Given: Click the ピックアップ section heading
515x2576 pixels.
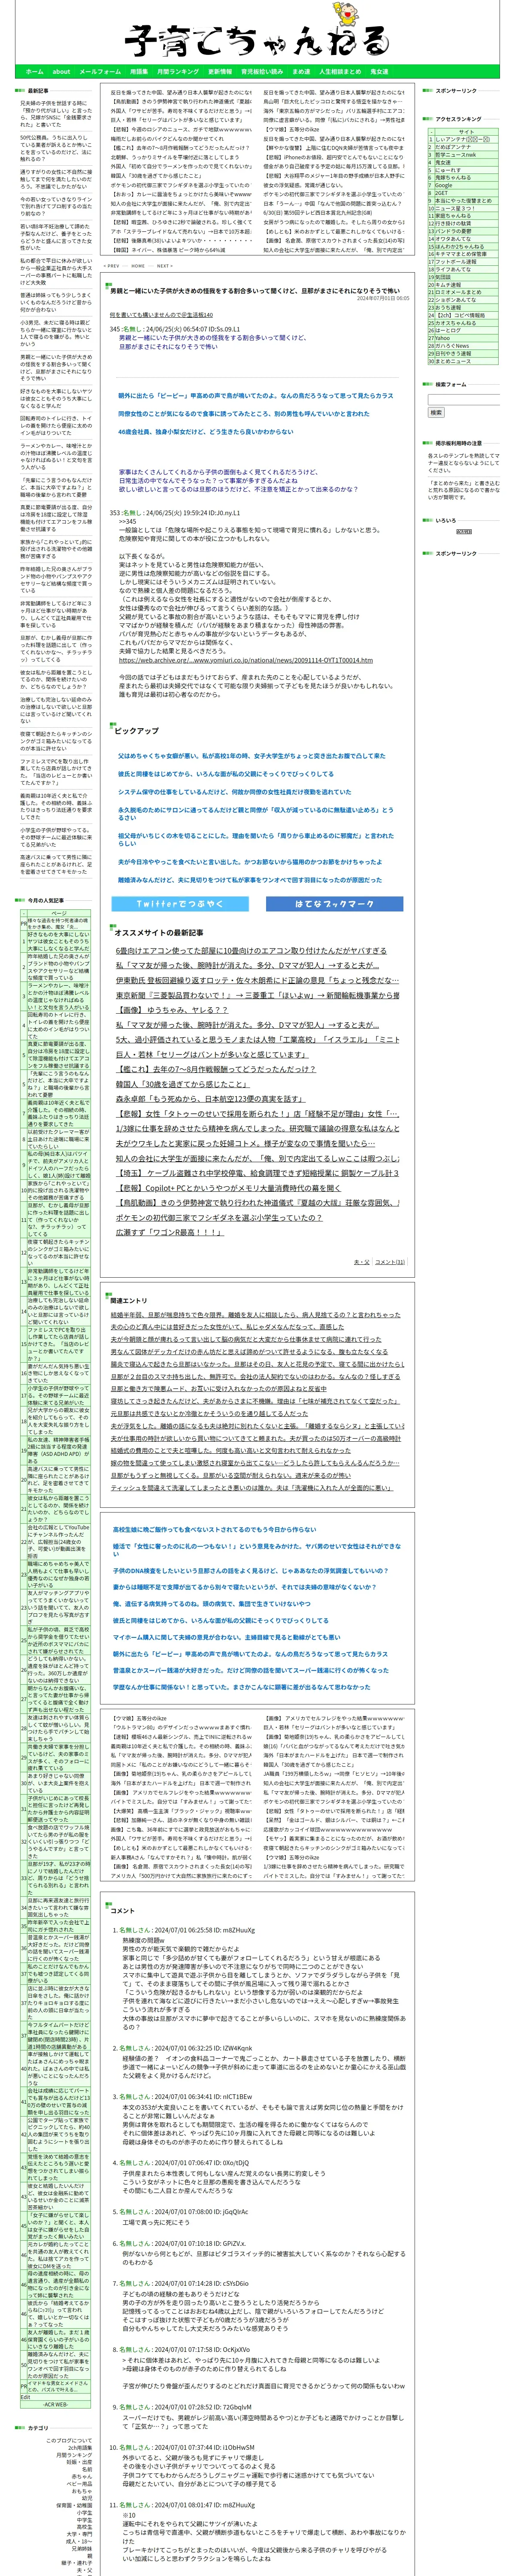Looking at the screenshot, I should click(x=137, y=731).
